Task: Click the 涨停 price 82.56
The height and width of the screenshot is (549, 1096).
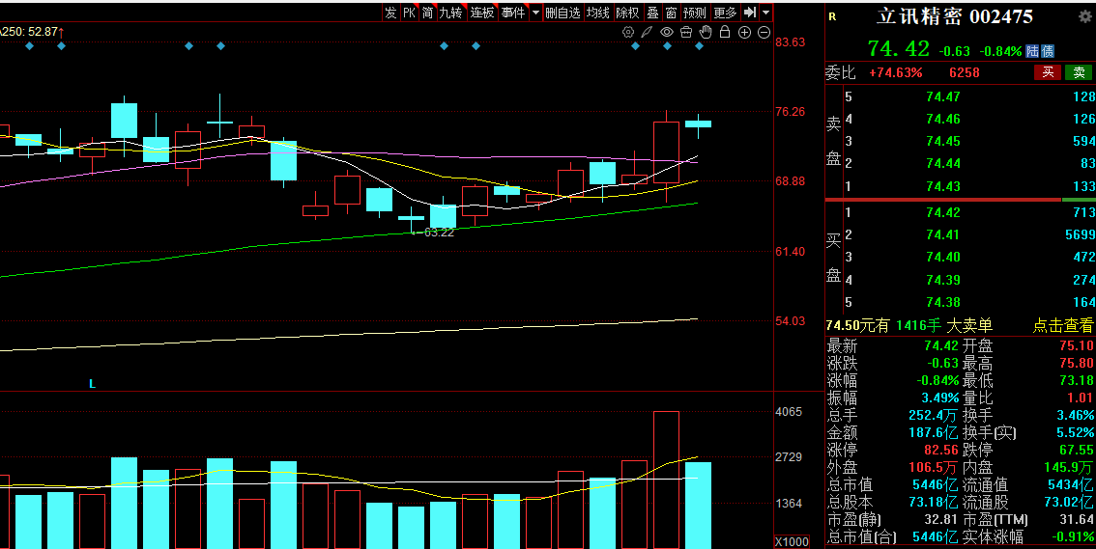Action: tap(941, 450)
